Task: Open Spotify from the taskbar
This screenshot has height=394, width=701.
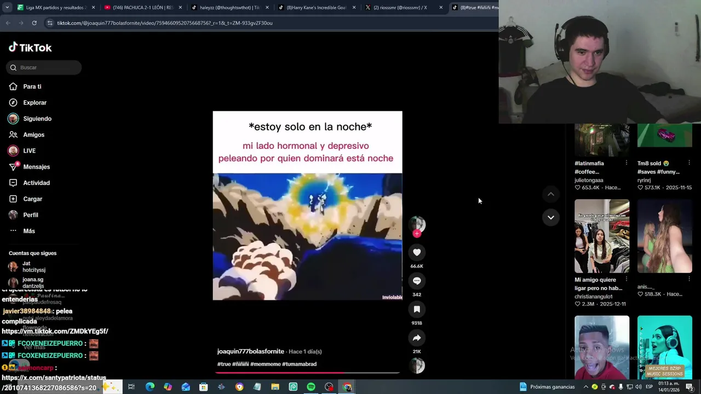Action: pyautogui.click(x=311, y=387)
